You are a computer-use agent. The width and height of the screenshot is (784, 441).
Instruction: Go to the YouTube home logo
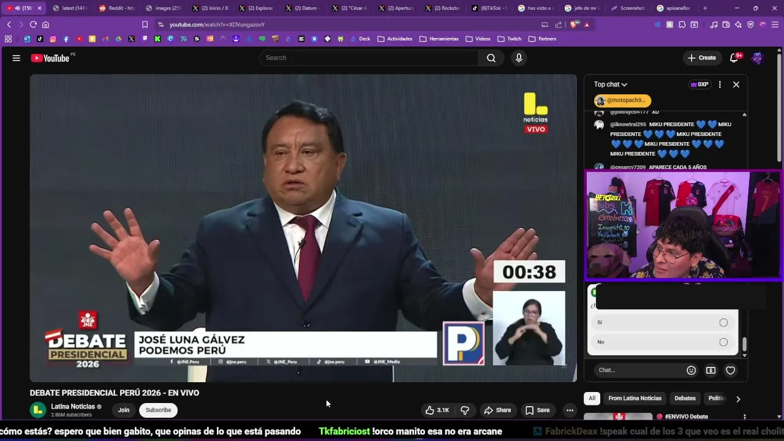click(50, 58)
